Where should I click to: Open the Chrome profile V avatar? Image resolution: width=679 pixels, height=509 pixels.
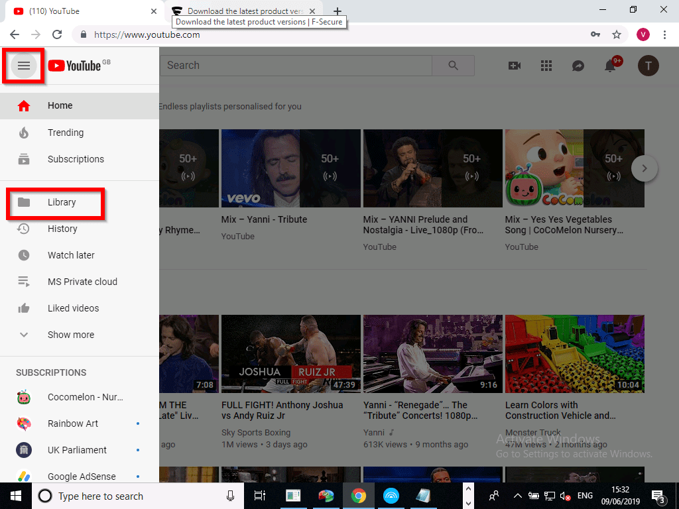[x=643, y=34]
